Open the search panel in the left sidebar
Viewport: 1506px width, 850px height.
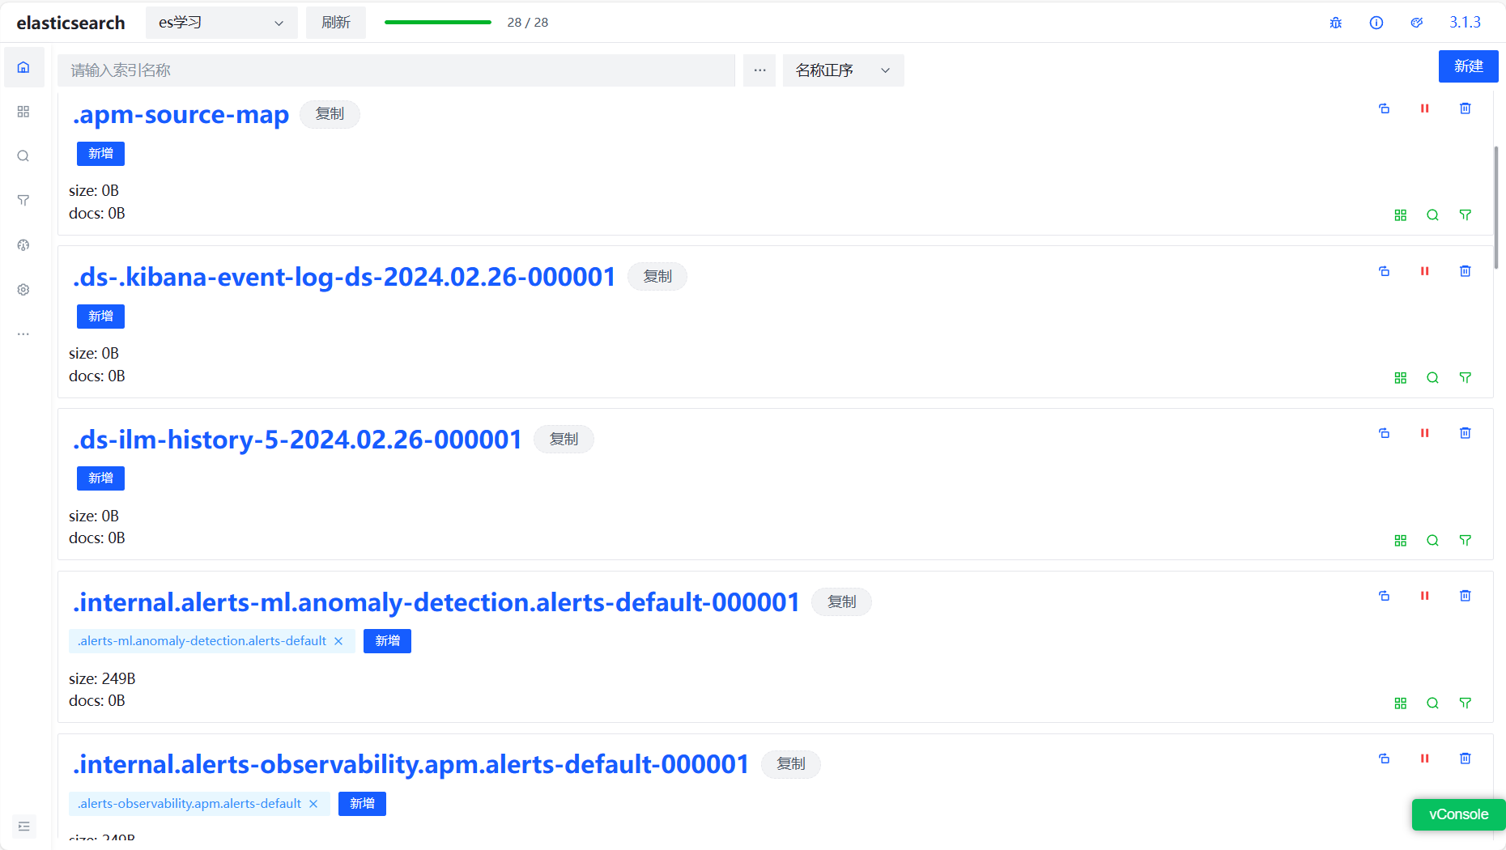pos(23,155)
